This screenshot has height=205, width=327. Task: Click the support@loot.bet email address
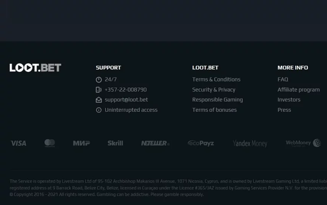tap(126, 100)
